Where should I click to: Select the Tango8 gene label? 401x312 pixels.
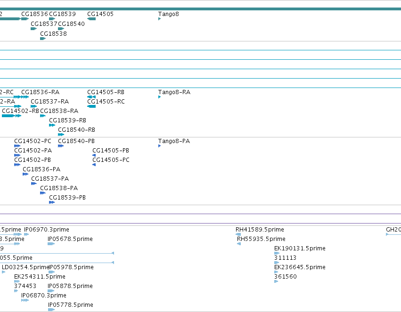(x=169, y=14)
